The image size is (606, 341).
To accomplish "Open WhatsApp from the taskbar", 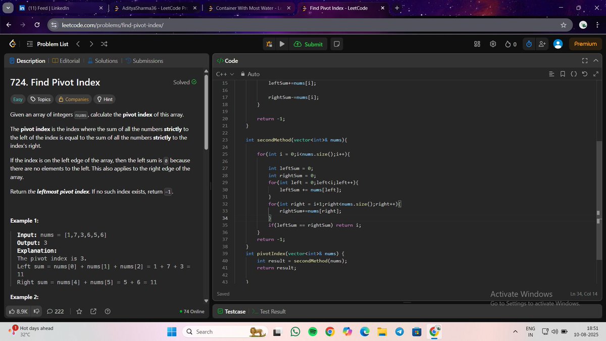I will tap(296, 331).
